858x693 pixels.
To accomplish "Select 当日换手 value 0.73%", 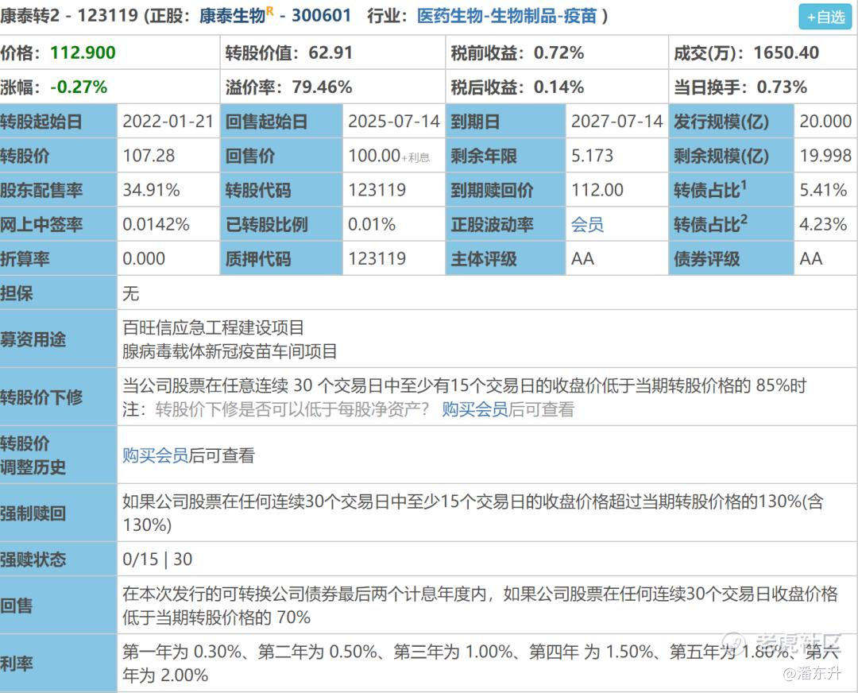I will [782, 87].
